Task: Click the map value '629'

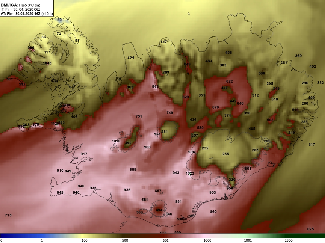Action: click(186, 97)
